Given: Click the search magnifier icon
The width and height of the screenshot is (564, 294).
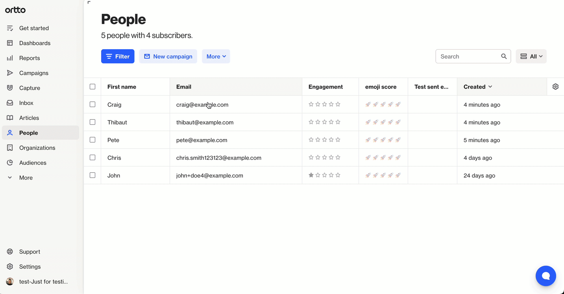Looking at the screenshot, I should [504, 56].
